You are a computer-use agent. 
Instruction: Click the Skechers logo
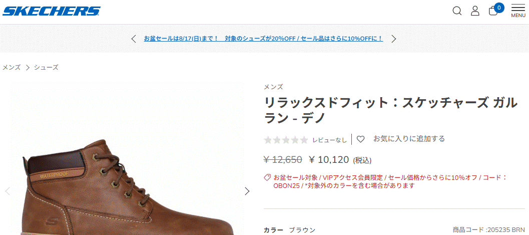pyautogui.click(x=51, y=11)
